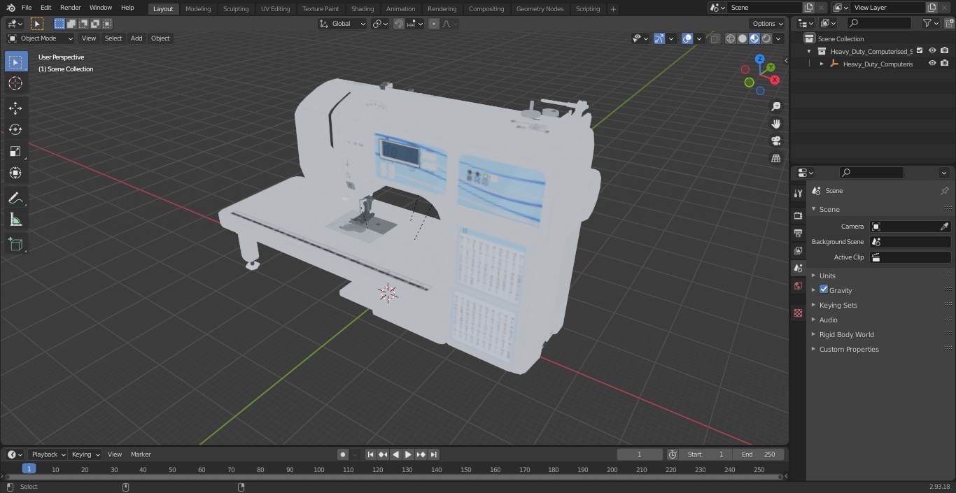956x493 pixels.
Task: Expand the Heavy_Duty_Computeris object tree row
Action: 822,64
